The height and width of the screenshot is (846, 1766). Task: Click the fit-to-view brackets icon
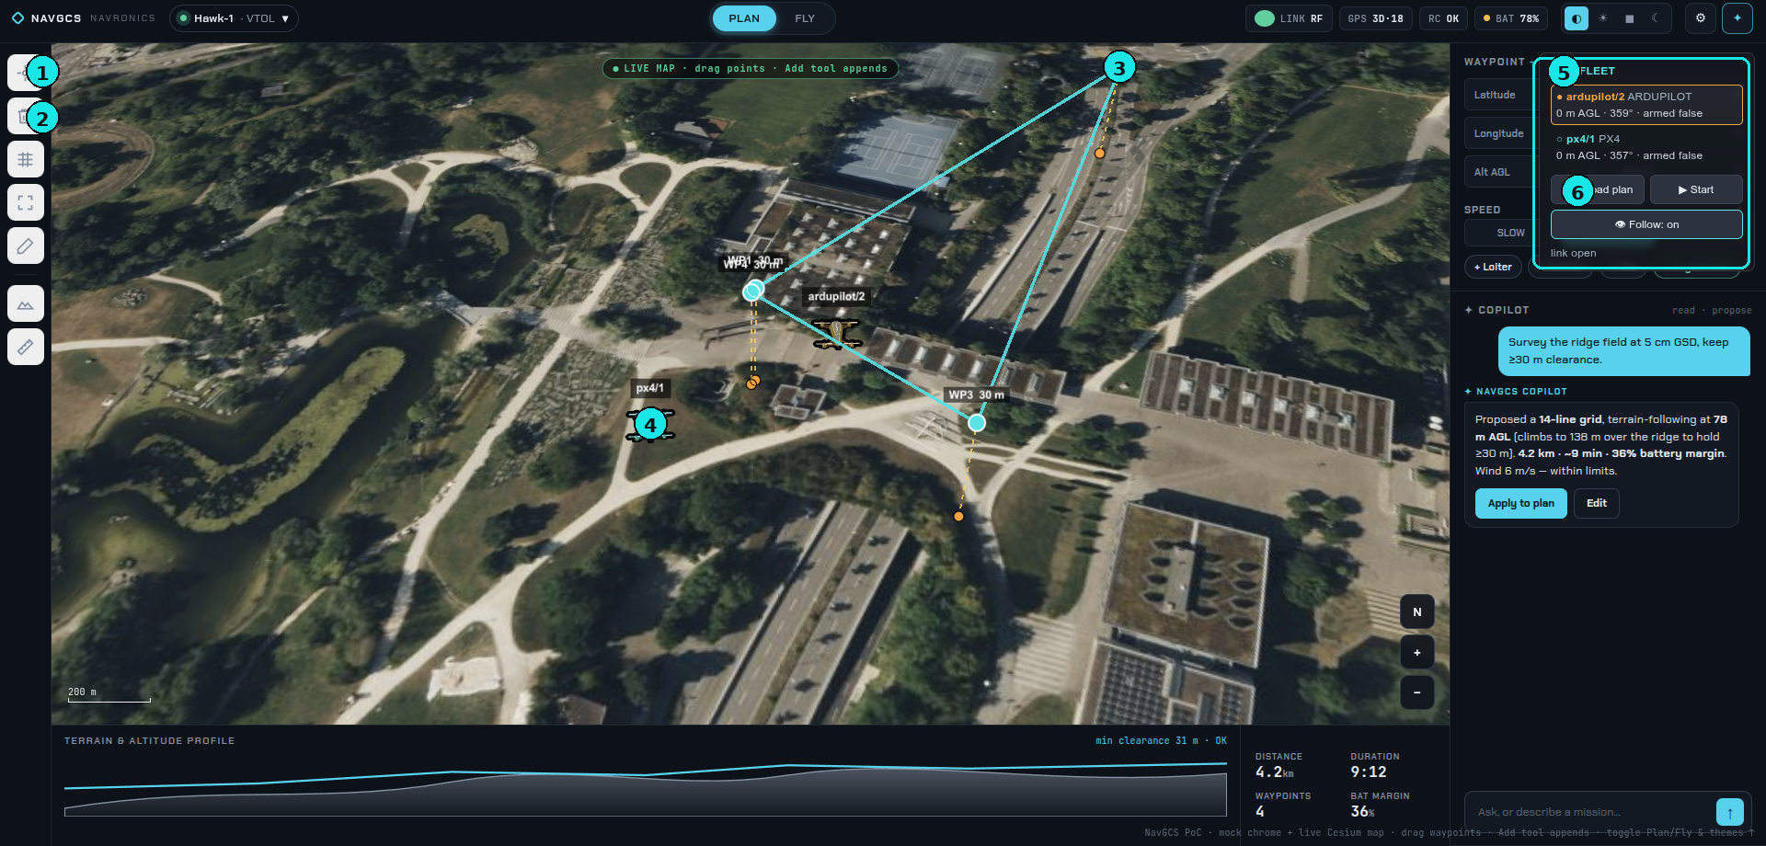coord(25,202)
